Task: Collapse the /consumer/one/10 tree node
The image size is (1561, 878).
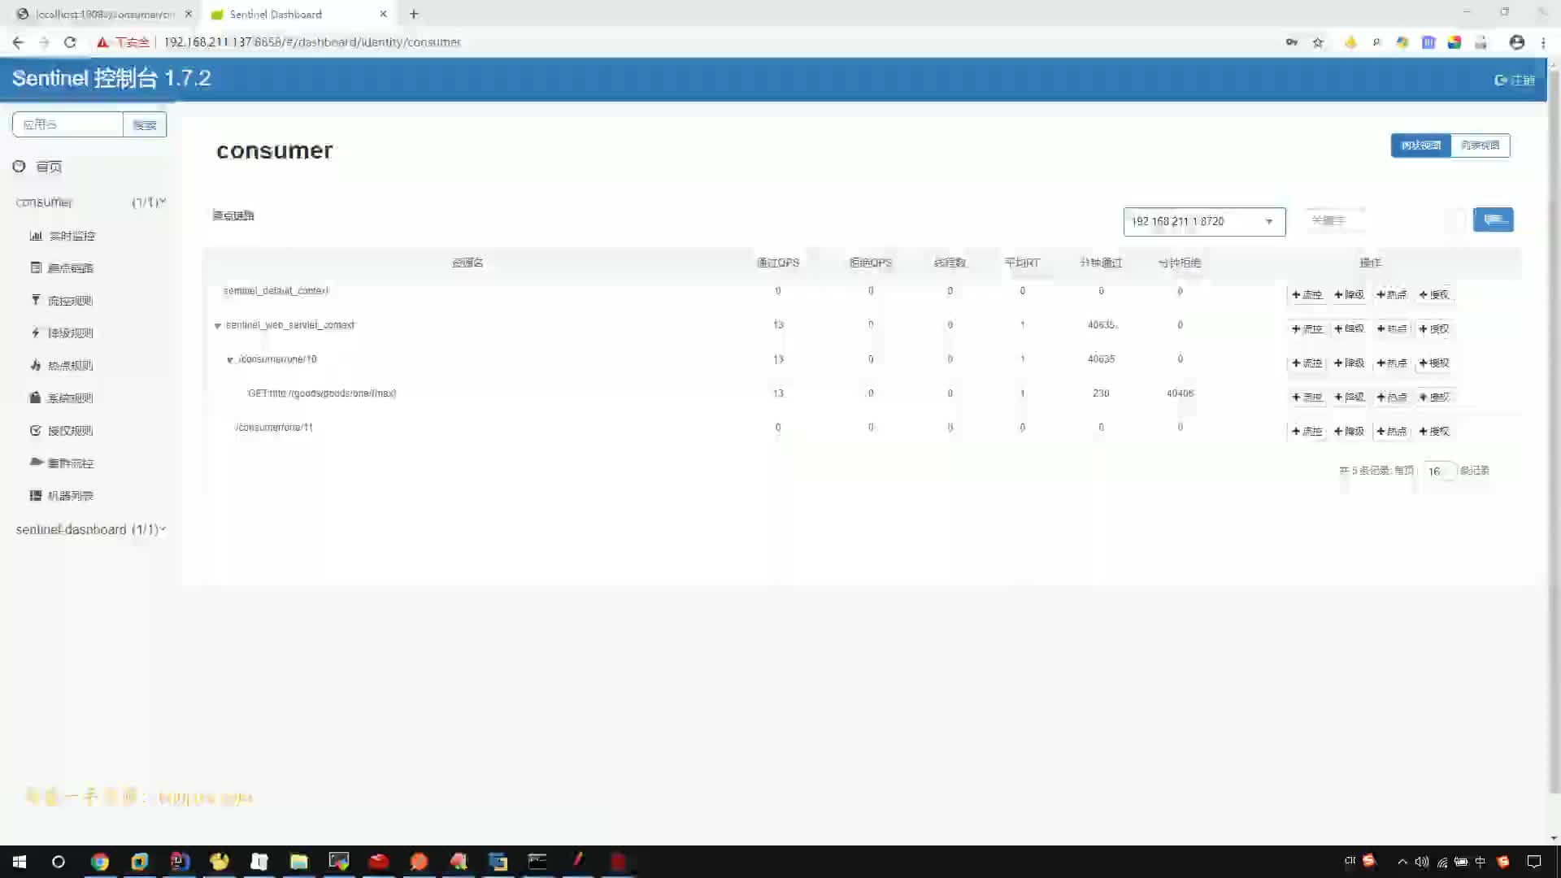Action: click(x=230, y=360)
